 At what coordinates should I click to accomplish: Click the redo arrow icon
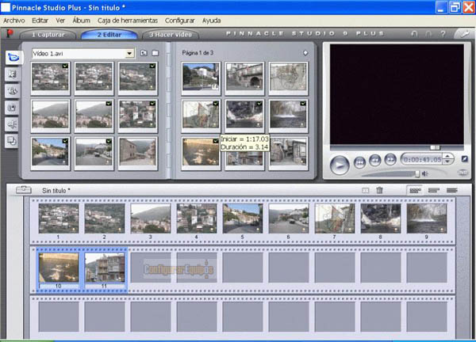pyautogui.click(x=428, y=34)
